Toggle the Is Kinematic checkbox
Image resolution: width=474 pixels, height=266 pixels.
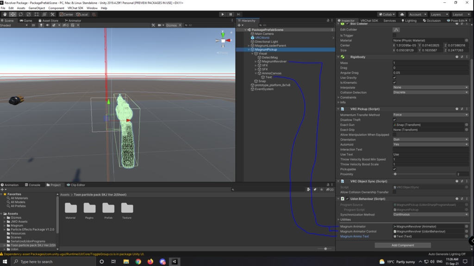coord(394,82)
